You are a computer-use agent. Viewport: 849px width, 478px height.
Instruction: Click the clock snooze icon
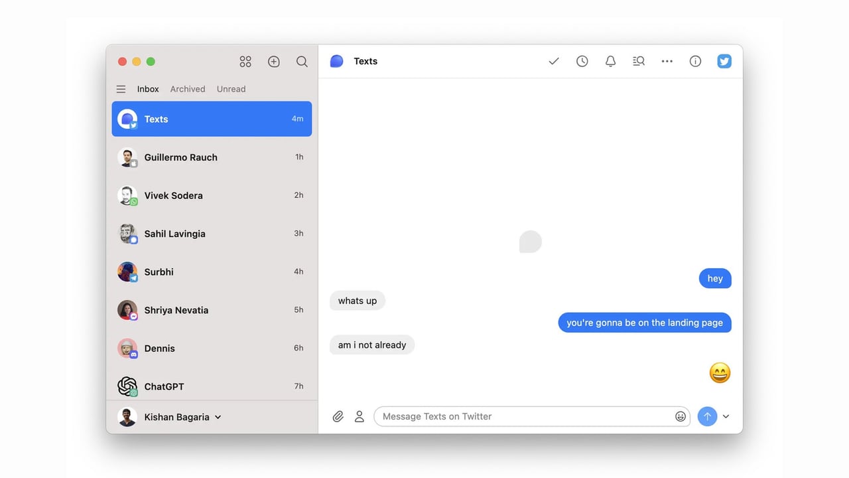click(x=582, y=61)
